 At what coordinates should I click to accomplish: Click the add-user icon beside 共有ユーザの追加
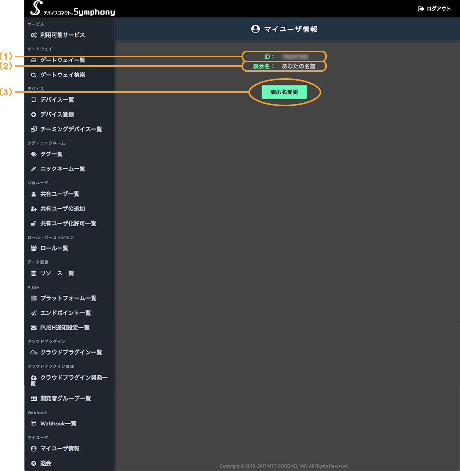33,209
